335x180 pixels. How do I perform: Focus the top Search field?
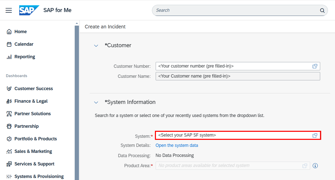click(240, 10)
